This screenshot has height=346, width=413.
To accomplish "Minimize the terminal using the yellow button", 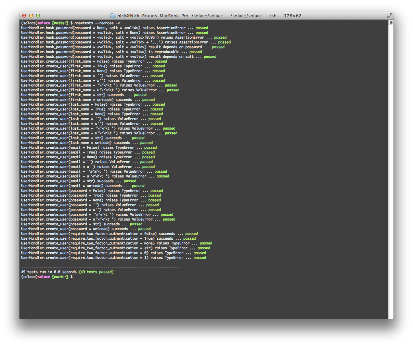I will [31, 16].
